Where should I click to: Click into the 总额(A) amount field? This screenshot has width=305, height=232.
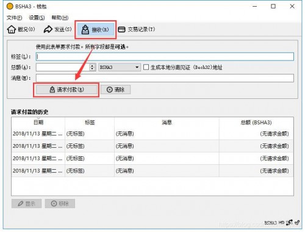(x=63, y=67)
